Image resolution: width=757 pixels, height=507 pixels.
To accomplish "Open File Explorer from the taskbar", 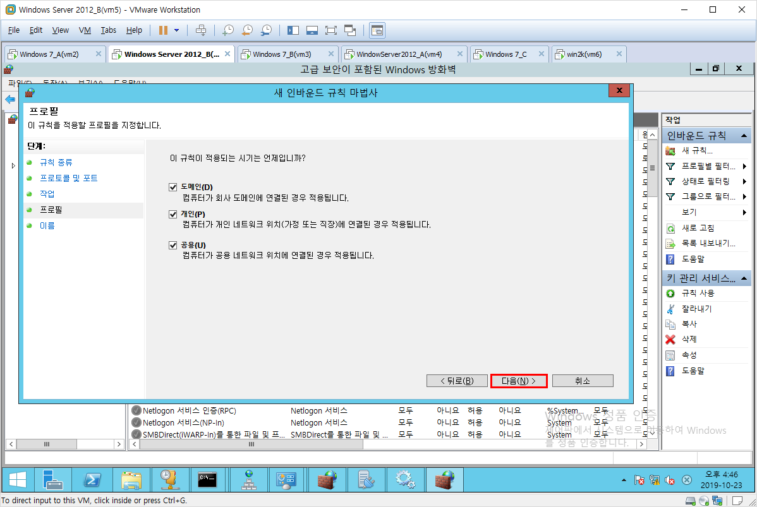I will 131,480.
